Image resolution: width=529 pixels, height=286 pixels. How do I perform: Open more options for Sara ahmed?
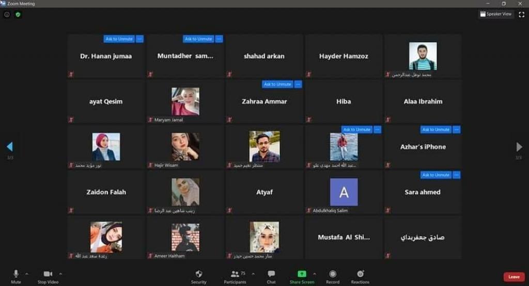(x=456, y=175)
